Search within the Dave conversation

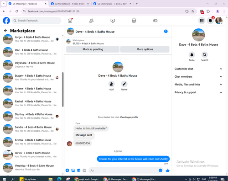coord(205,54)
